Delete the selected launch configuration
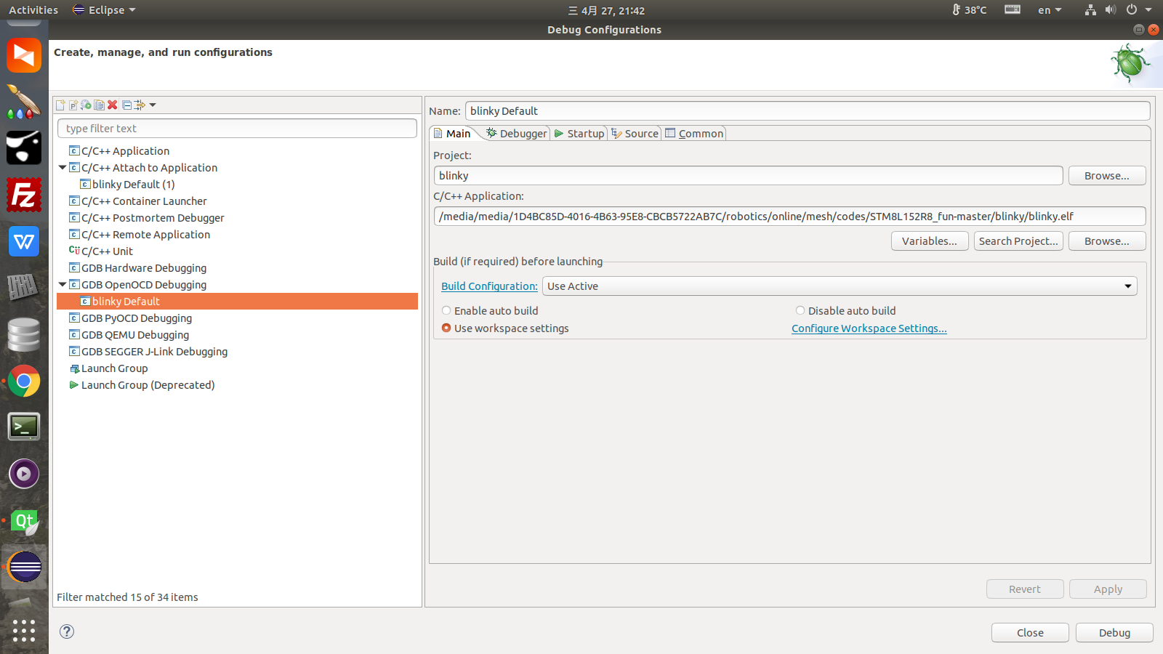This screenshot has width=1163, height=654. click(113, 105)
